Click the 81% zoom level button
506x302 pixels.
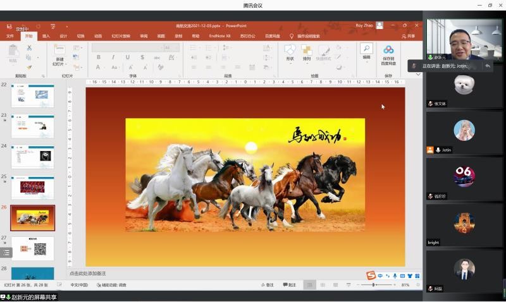(x=405, y=285)
